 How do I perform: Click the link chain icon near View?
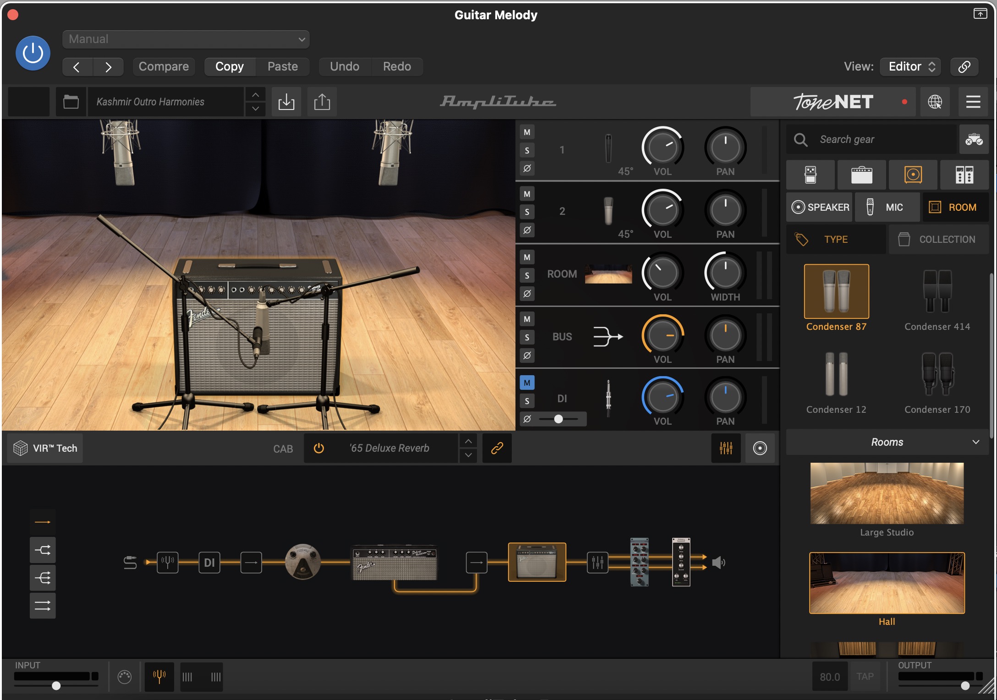coord(964,66)
